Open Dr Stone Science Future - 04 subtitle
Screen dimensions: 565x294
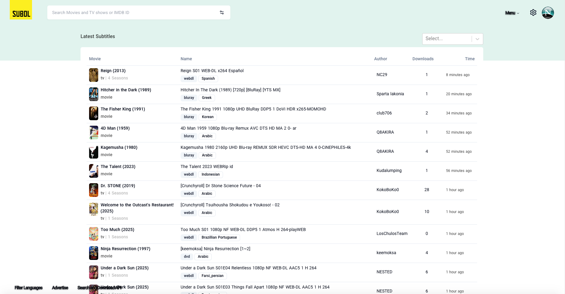[x=221, y=186]
